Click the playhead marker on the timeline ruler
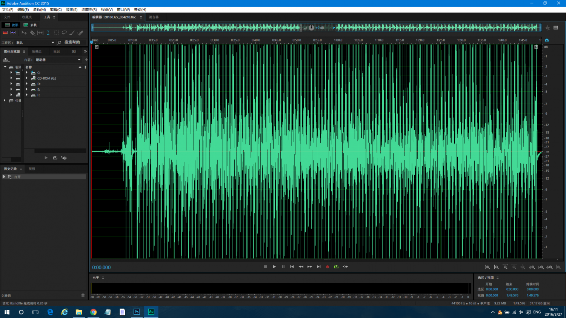 click(x=92, y=42)
